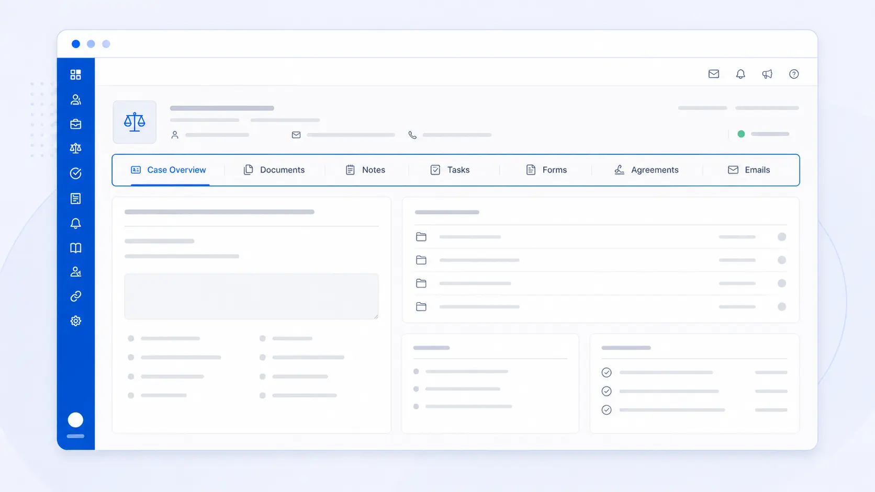Click the white user avatar in sidebar
This screenshot has width=875, height=492.
pos(75,420)
